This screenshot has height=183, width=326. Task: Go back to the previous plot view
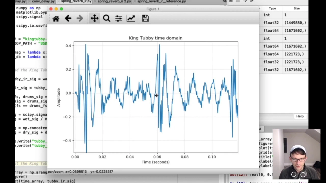68,18
